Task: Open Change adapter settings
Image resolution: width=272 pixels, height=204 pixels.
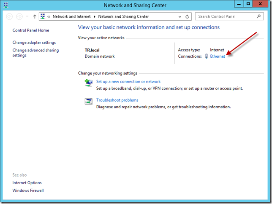Action: point(34,43)
